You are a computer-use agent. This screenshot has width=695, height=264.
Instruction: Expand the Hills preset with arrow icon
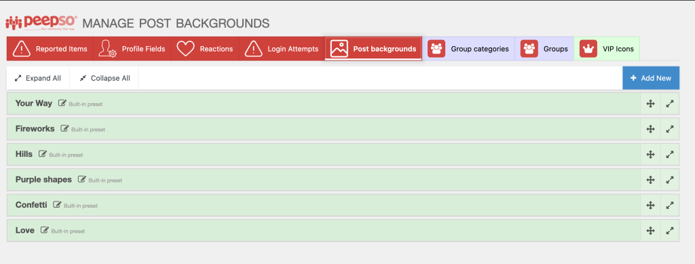pyautogui.click(x=670, y=154)
